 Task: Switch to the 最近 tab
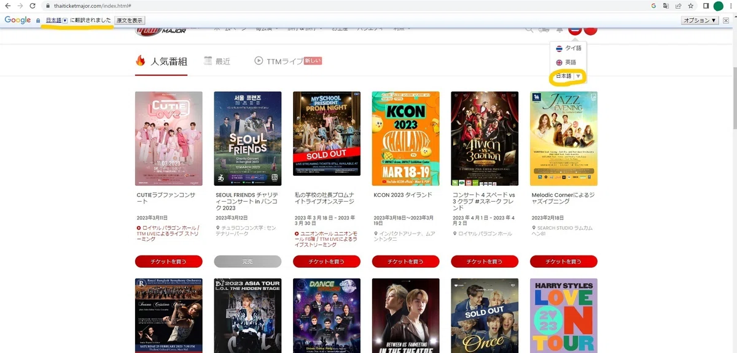point(217,61)
